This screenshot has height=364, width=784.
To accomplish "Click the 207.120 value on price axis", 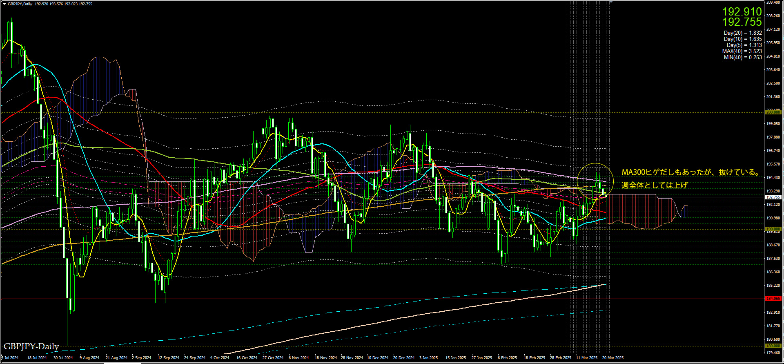I will coord(773,29).
